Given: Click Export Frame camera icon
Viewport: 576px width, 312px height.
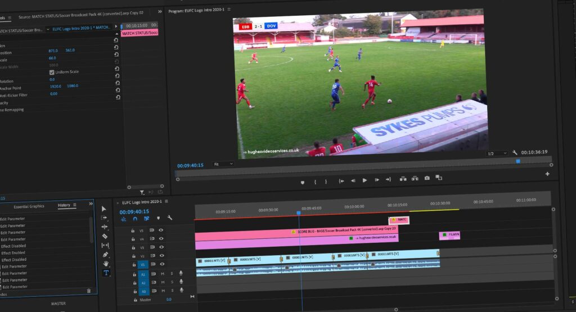Looking at the screenshot, I should click(427, 178).
